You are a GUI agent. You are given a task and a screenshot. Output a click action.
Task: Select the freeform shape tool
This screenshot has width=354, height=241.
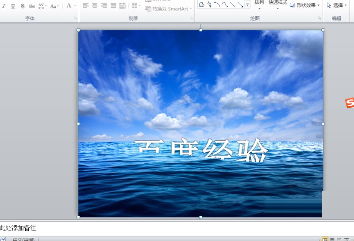pyautogui.click(x=202, y=4)
